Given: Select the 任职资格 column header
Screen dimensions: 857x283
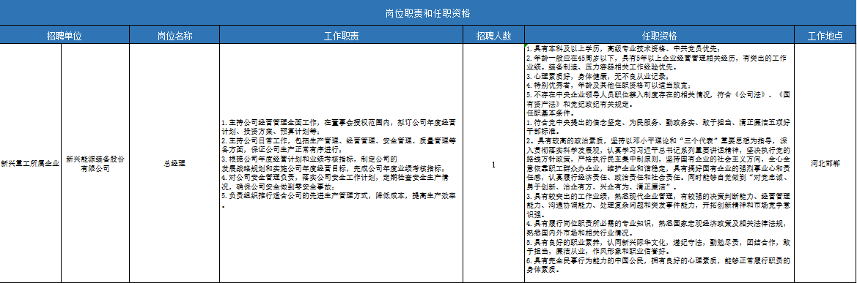Looking at the screenshot, I should pyautogui.click(x=659, y=36).
